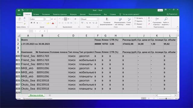The width and height of the screenshot is (193, 108).
Task: Open Find and Select (Найти и выделить)
Action: 166,21
